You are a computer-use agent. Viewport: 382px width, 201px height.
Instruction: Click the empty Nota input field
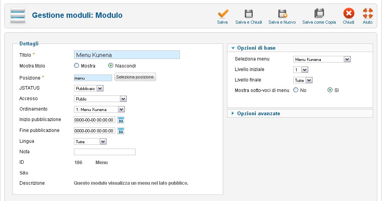(104, 152)
